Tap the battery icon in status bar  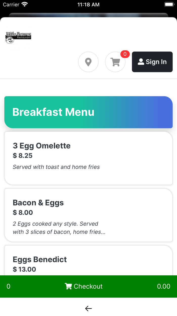(169, 5)
